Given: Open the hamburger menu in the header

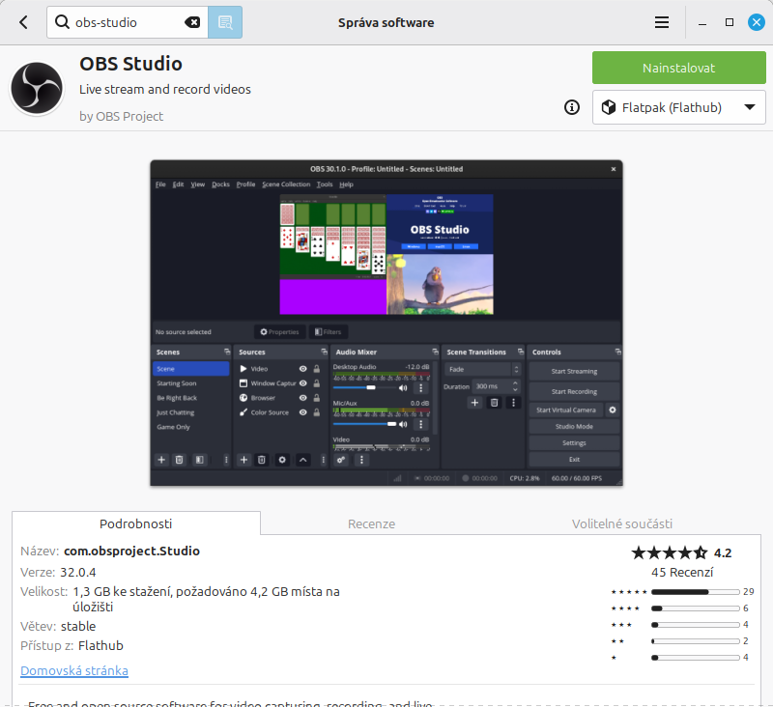Looking at the screenshot, I should (x=662, y=22).
